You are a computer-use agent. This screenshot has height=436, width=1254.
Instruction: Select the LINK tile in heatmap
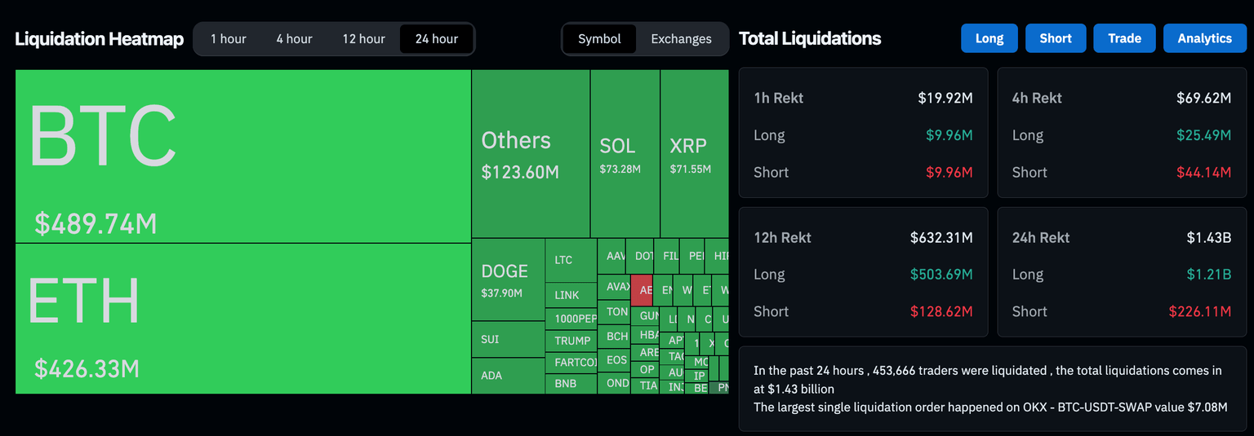pos(571,295)
